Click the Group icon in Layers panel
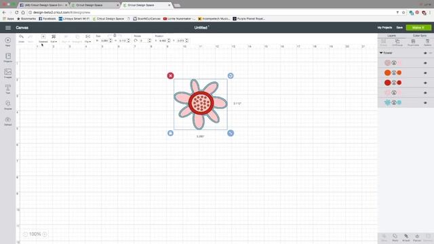 (384, 43)
